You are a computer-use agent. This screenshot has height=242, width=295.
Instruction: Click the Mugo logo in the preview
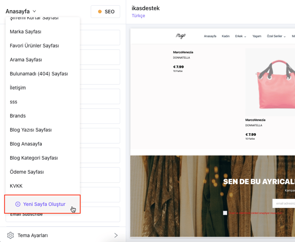181,36
